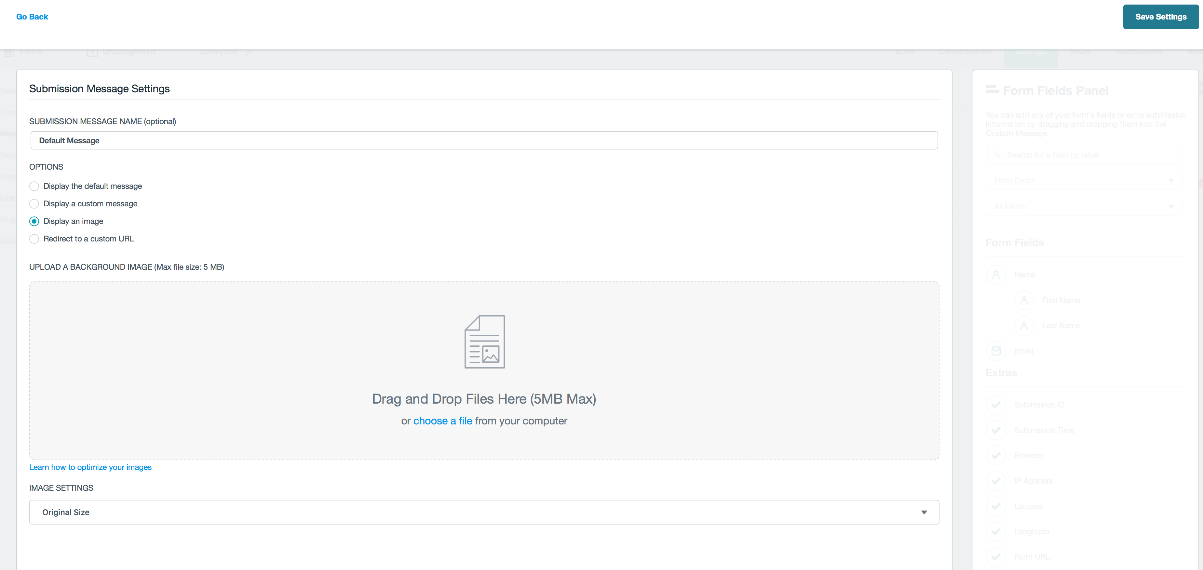Click the Form Fields Panel header icon
The width and height of the screenshot is (1203, 570).
click(992, 90)
